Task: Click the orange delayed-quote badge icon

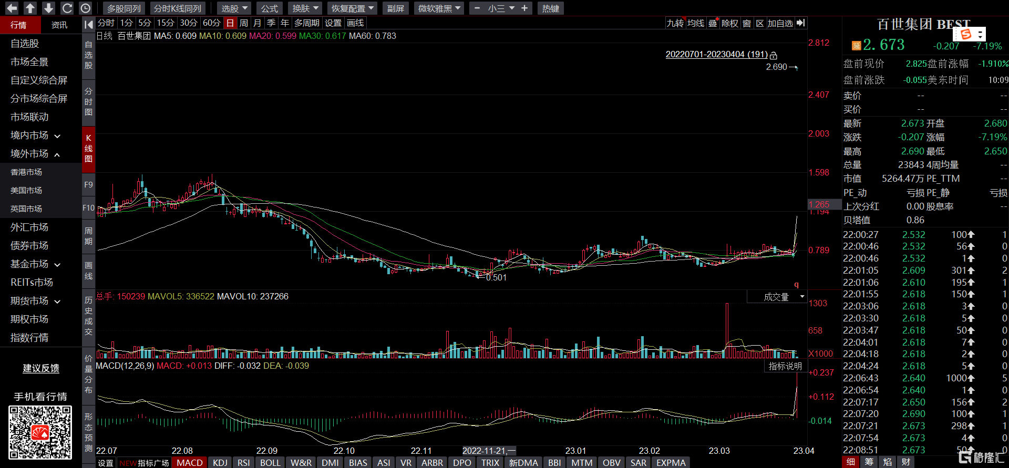Action: pyautogui.click(x=857, y=46)
